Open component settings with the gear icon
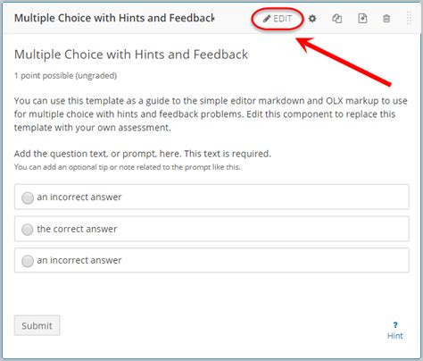This screenshot has width=423, height=361. [x=312, y=19]
